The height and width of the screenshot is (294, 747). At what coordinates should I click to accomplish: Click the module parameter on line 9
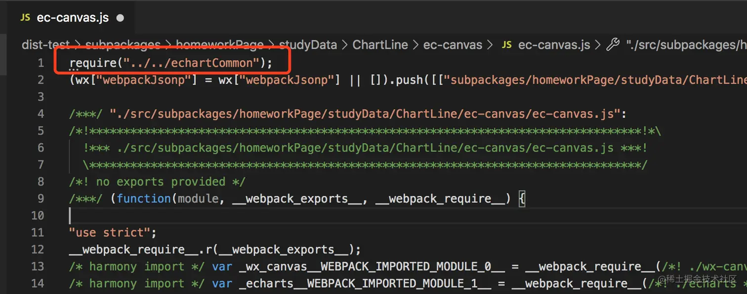198,198
